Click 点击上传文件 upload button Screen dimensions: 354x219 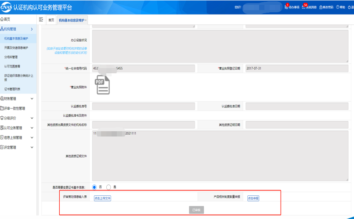(102, 198)
